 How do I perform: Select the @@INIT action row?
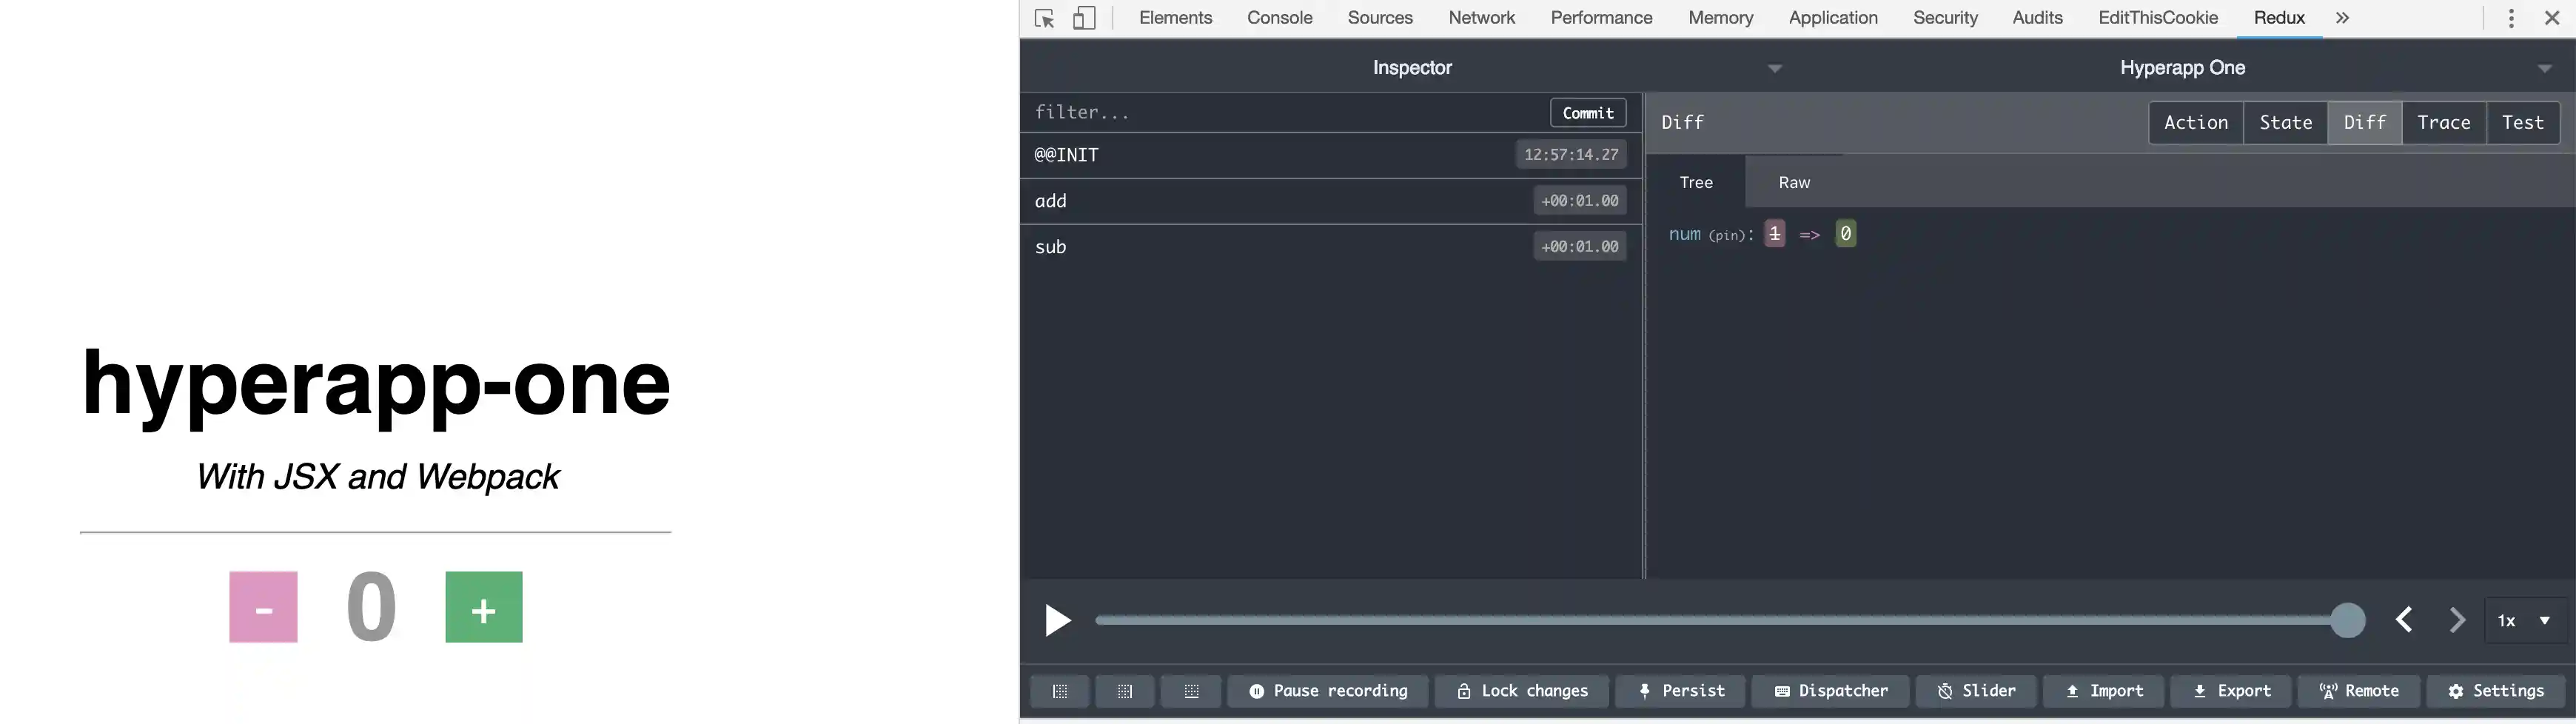(x=1331, y=155)
